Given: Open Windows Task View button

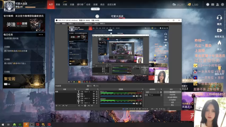Looking at the screenshot, I should point(8,124).
